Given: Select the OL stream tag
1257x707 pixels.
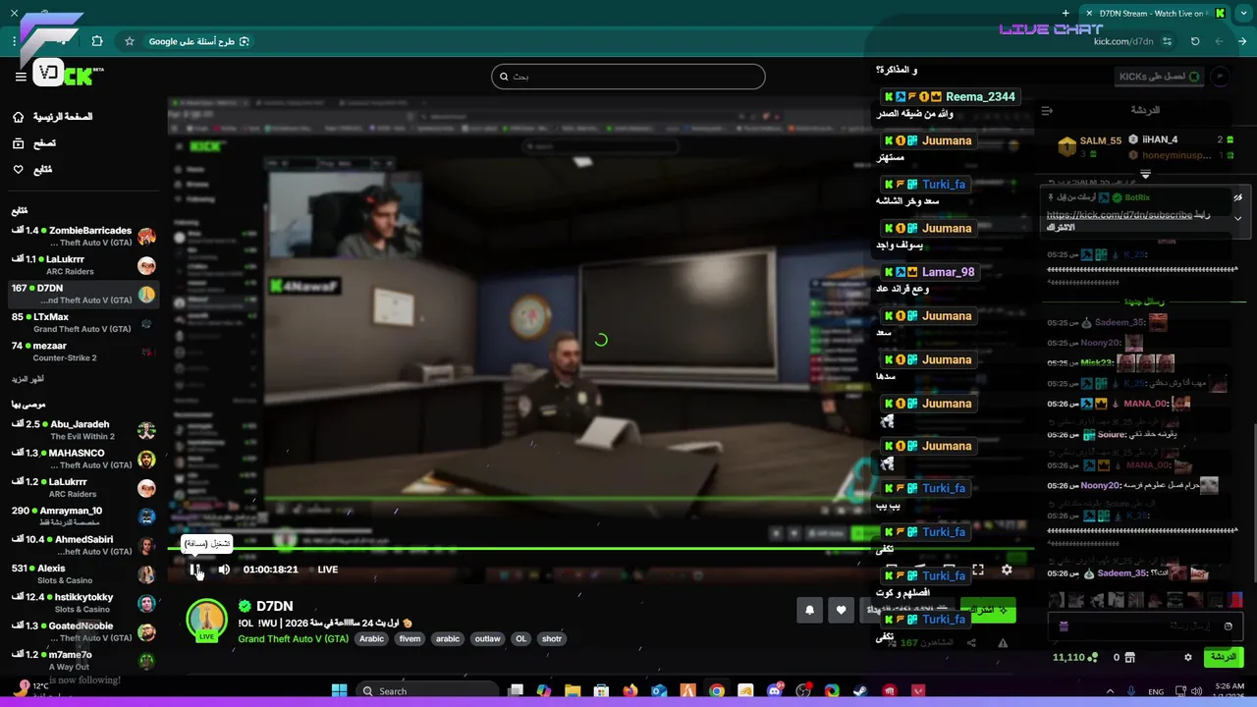Looking at the screenshot, I should point(521,638).
